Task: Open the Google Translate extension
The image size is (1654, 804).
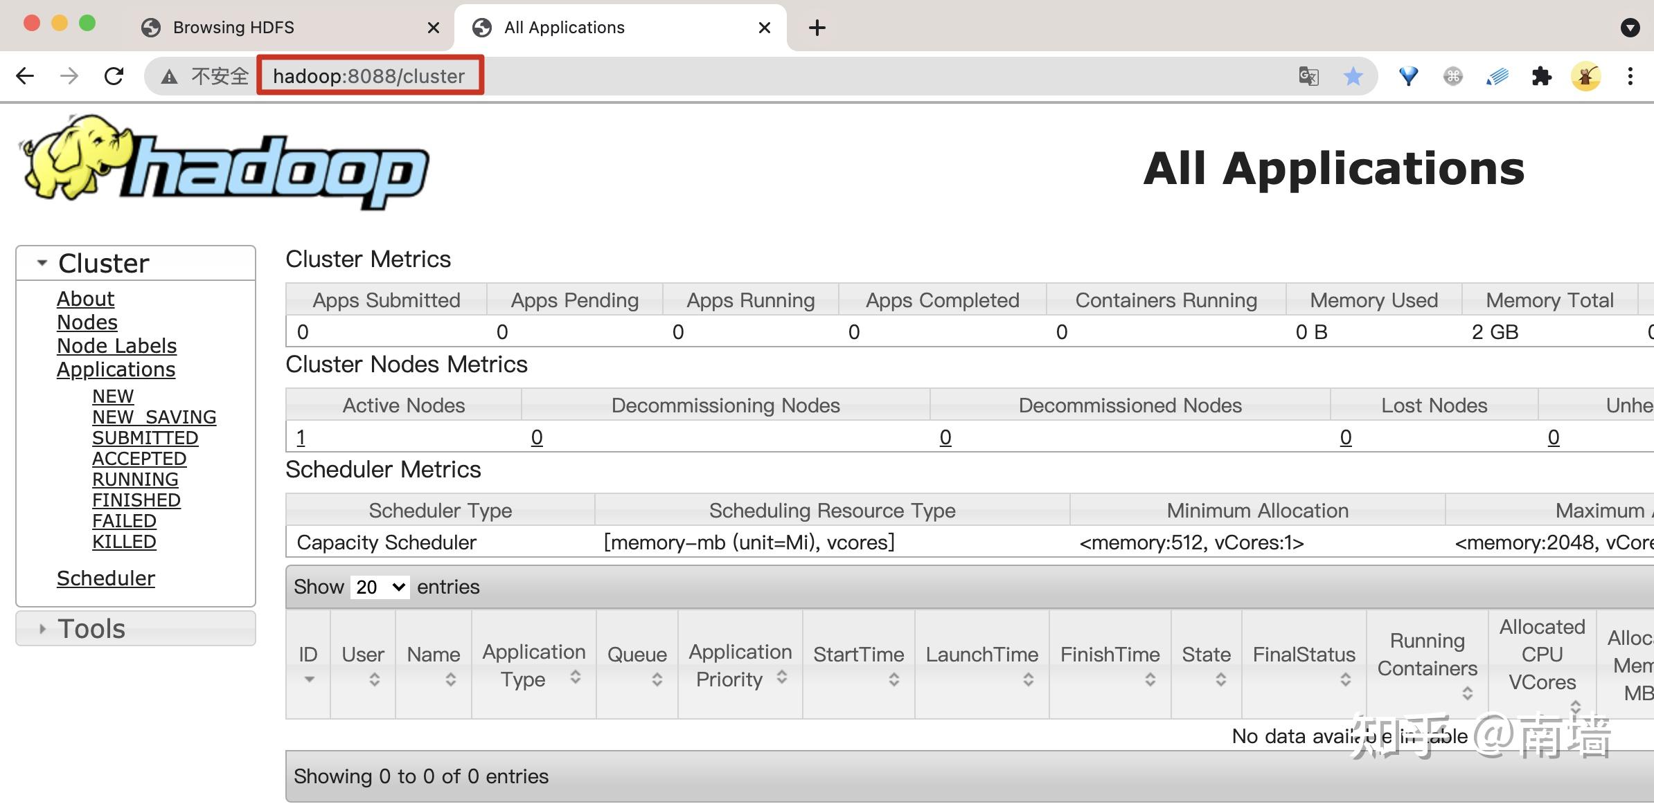Action: click(x=1309, y=76)
